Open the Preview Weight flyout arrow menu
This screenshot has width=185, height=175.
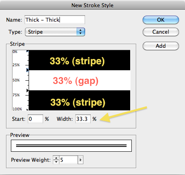click(81, 160)
